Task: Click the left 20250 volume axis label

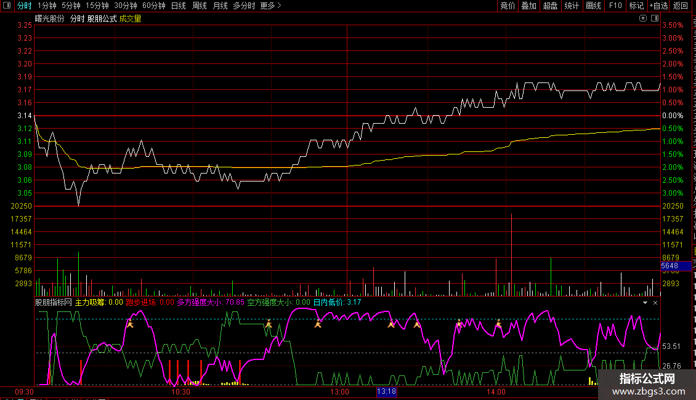Action: pos(22,206)
